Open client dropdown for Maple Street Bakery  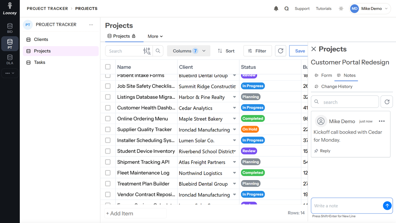coord(234,119)
